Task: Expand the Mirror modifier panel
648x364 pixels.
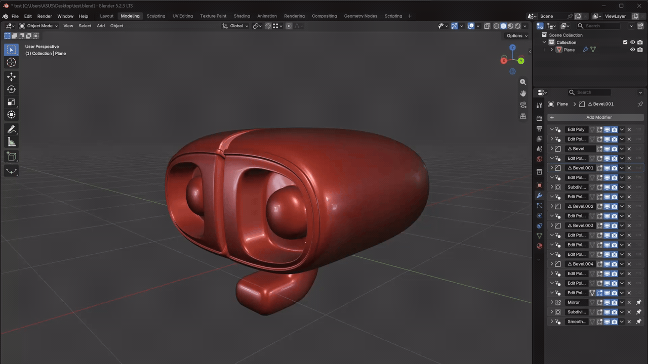Action: click(552, 302)
